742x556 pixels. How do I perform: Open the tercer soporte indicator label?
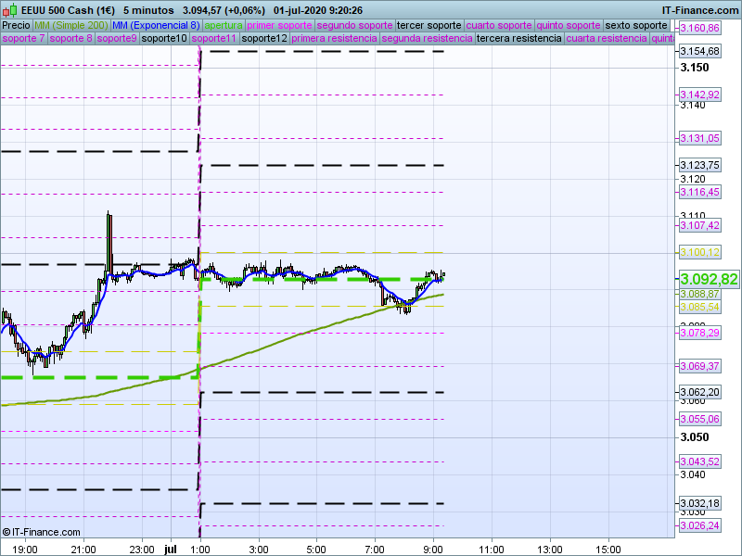click(429, 25)
